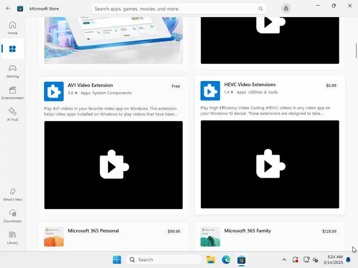Viewport: 358px width, 268px height.
Task: Open the notifications bell icon
Action: (348, 260)
